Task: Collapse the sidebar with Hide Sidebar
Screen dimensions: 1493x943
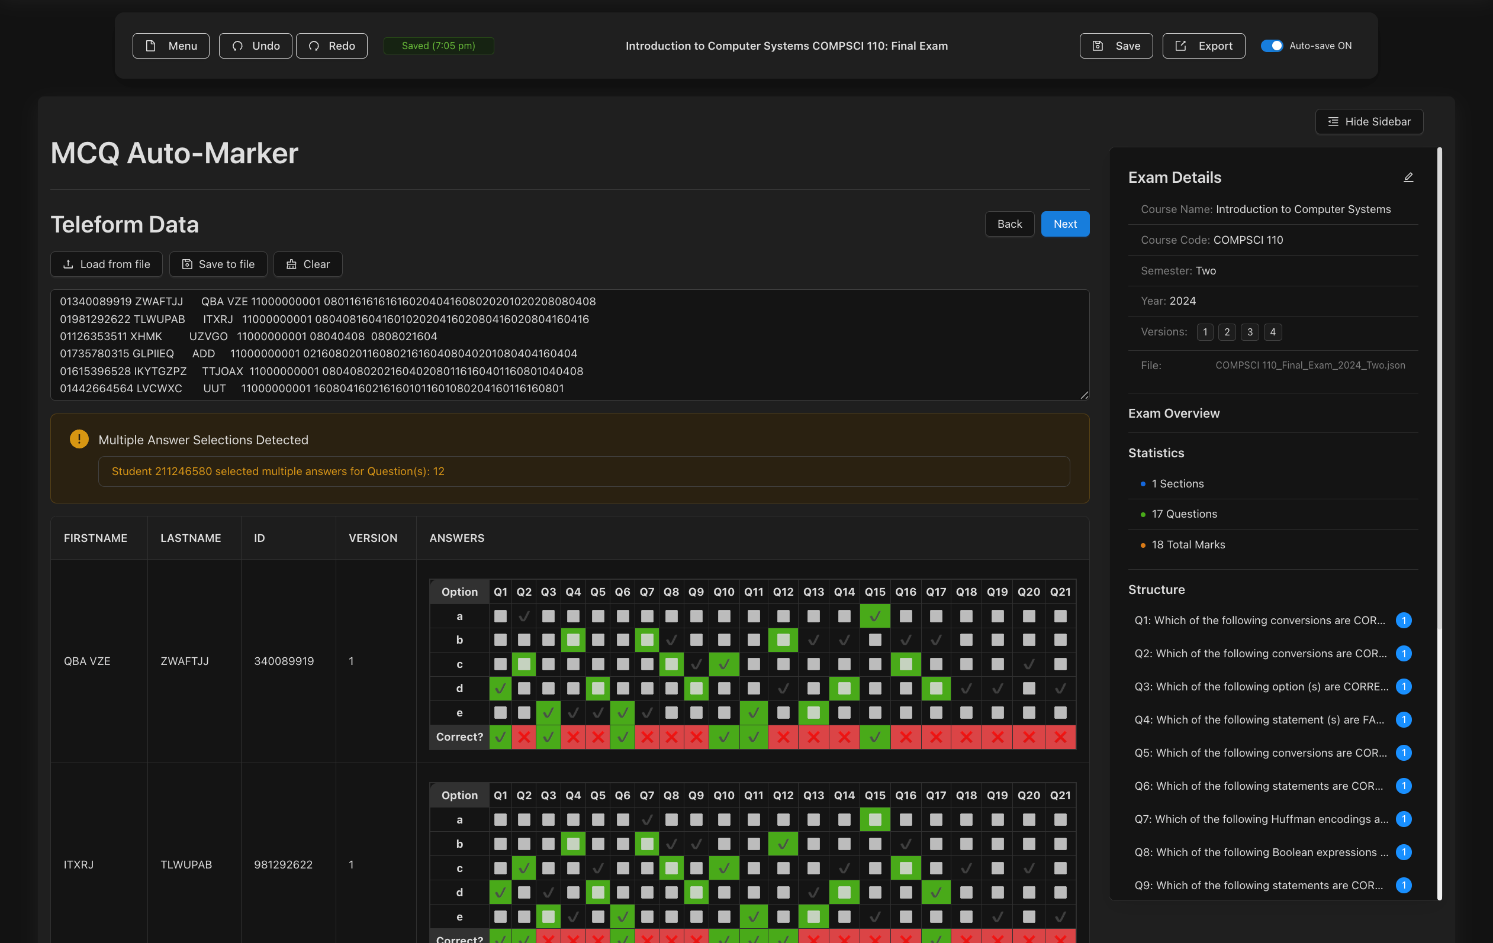Action: (1368, 121)
